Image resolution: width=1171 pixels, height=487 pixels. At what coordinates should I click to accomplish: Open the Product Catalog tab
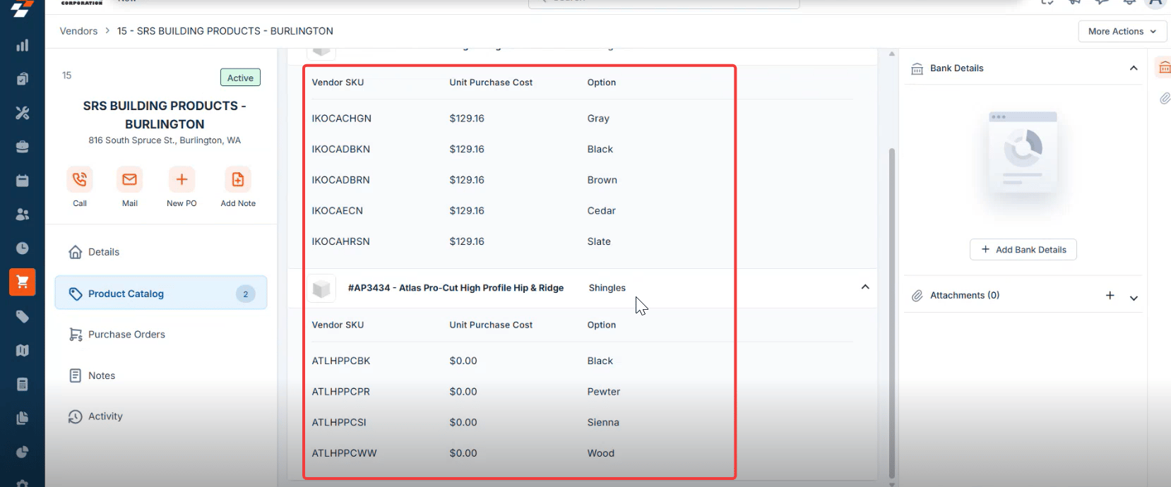pos(161,294)
